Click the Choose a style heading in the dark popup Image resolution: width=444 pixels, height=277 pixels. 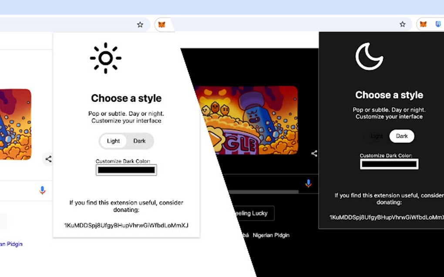pyautogui.click(x=389, y=95)
